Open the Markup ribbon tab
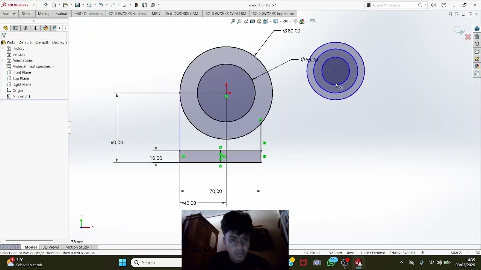Viewport: 481px width, 270px height. pyautogui.click(x=44, y=14)
